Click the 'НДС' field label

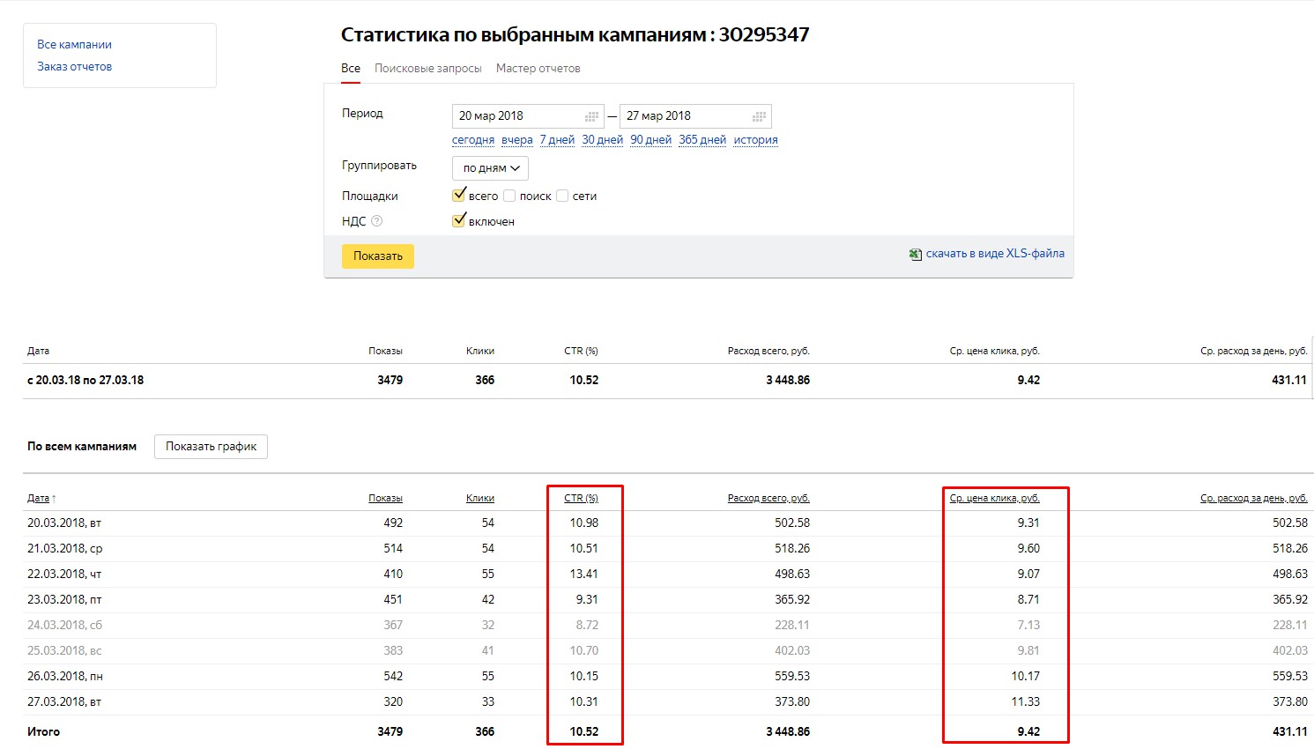[354, 222]
